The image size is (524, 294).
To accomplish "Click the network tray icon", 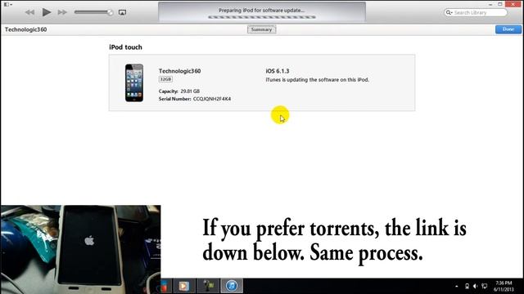I will click(484, 287).
